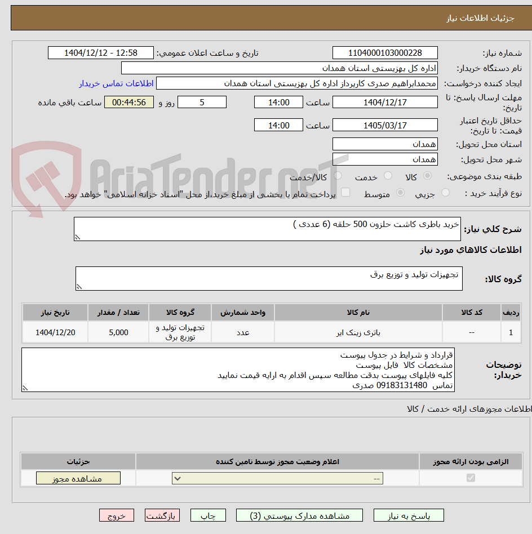
Task: Click the شهر محل تحویل field
Action: [x=385, y=159]
